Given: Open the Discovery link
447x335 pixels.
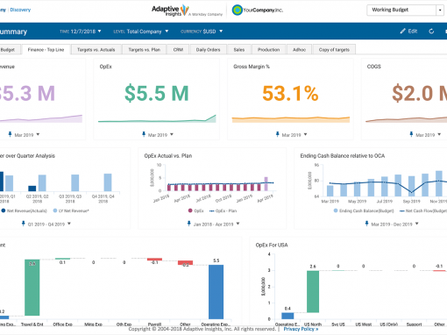Looking at the screenshot, I should click(20, 10).
